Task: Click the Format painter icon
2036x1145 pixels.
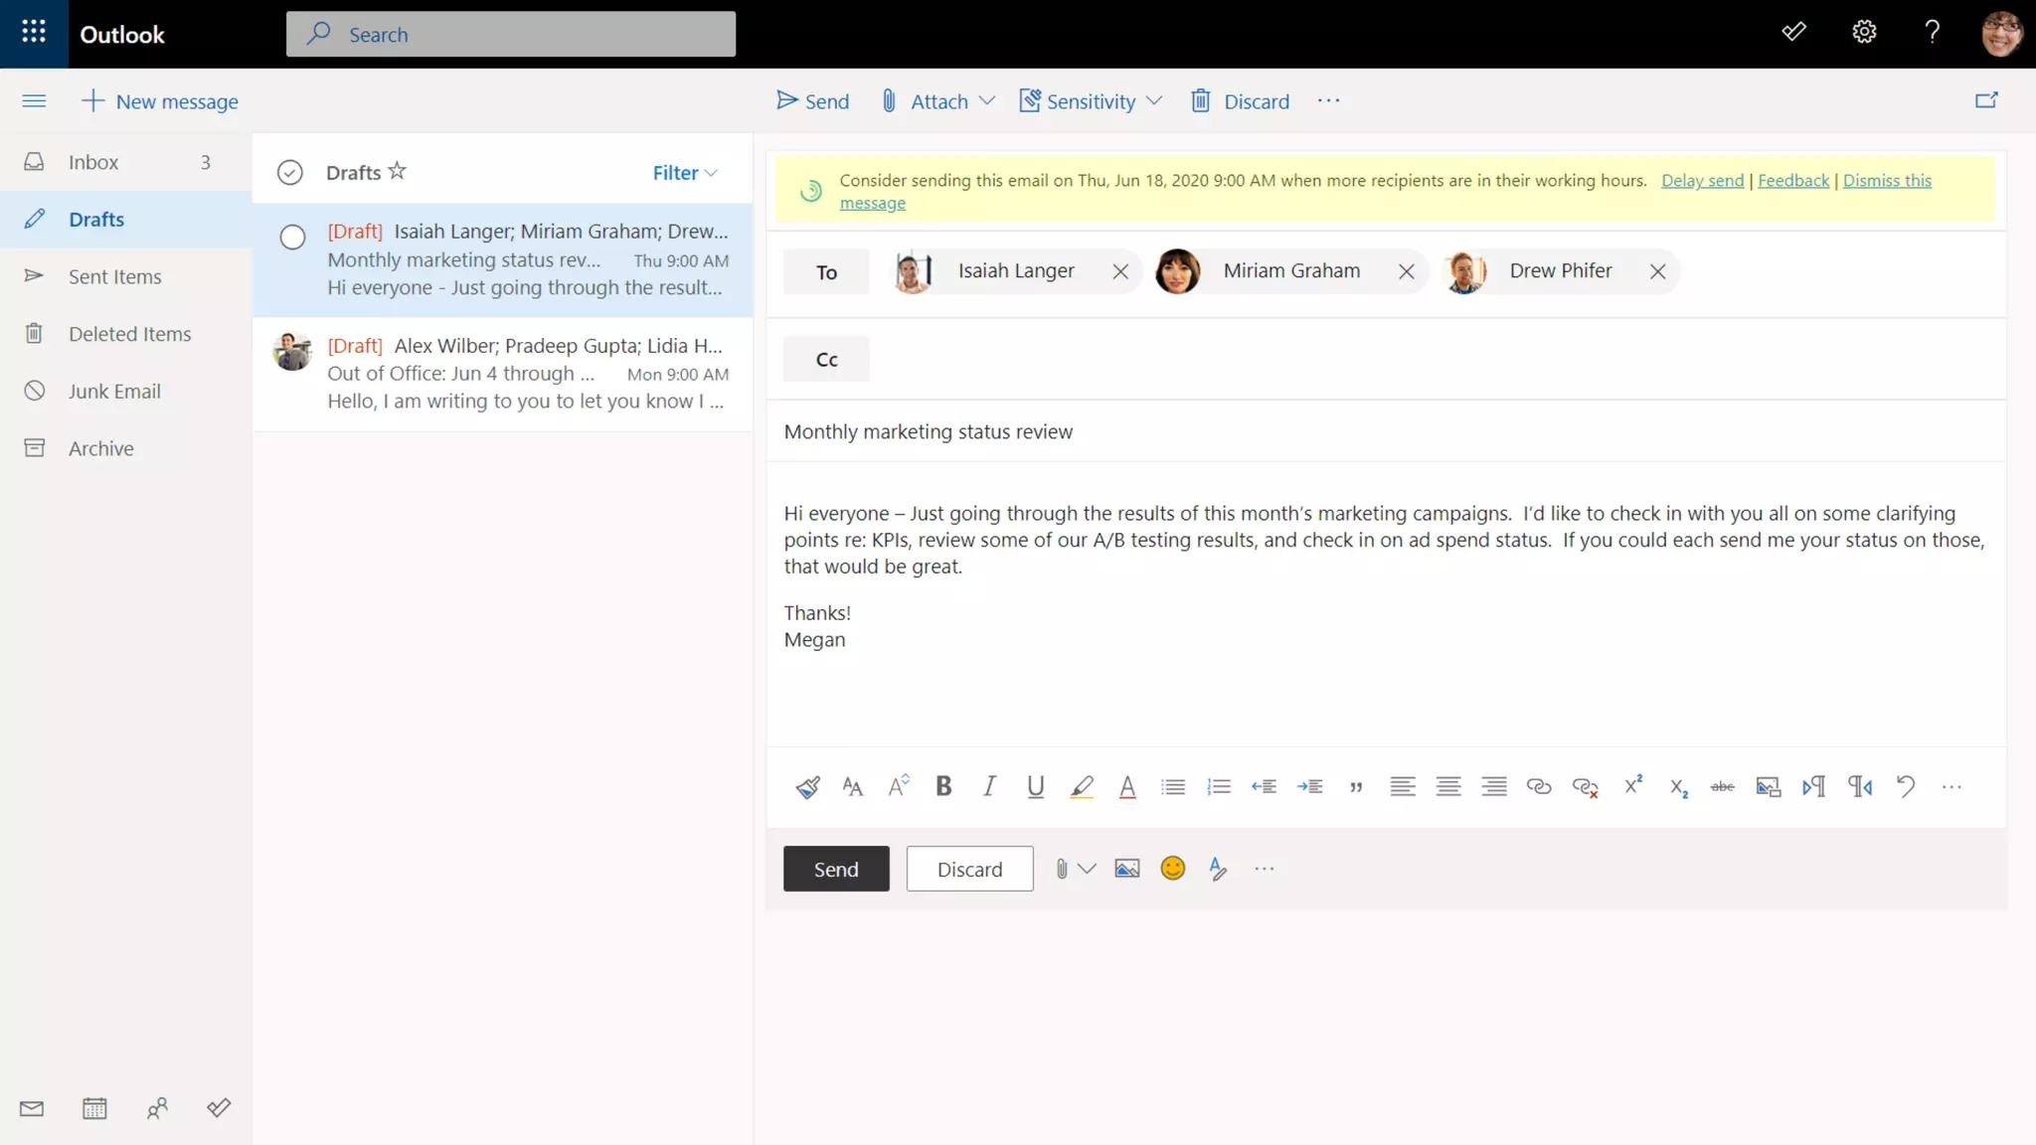Action: (x=807, y=787)
